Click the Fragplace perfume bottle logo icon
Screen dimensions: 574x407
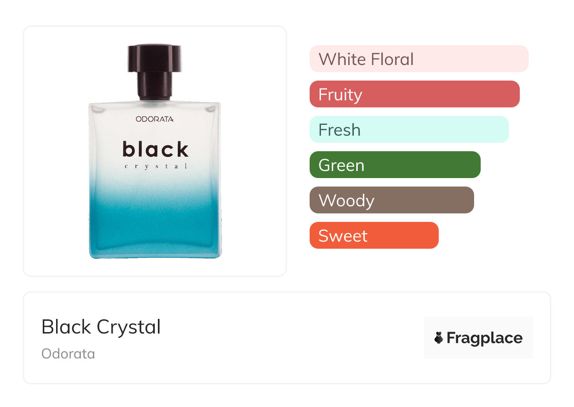[x=439, y=338]
